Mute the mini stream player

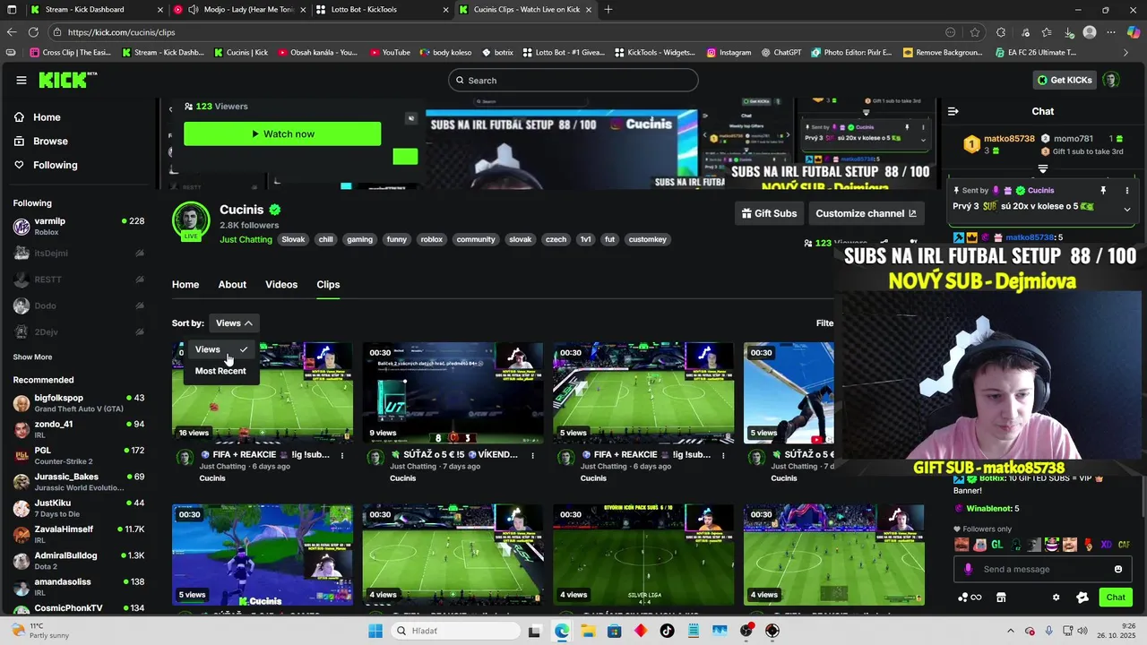pyautogui.click(x=411, y=118)
